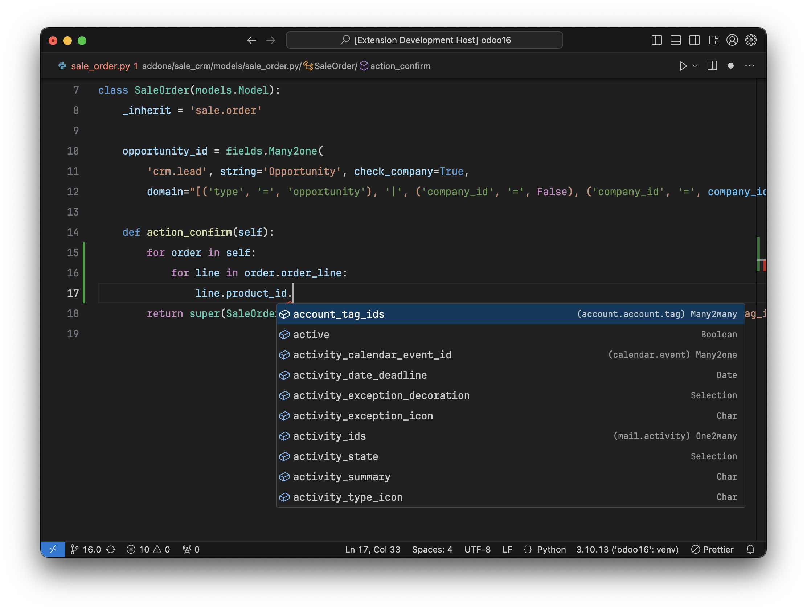807x611 pixels.
Task: Open the editor More Actions ellipsis
Action: coord(749,66)
